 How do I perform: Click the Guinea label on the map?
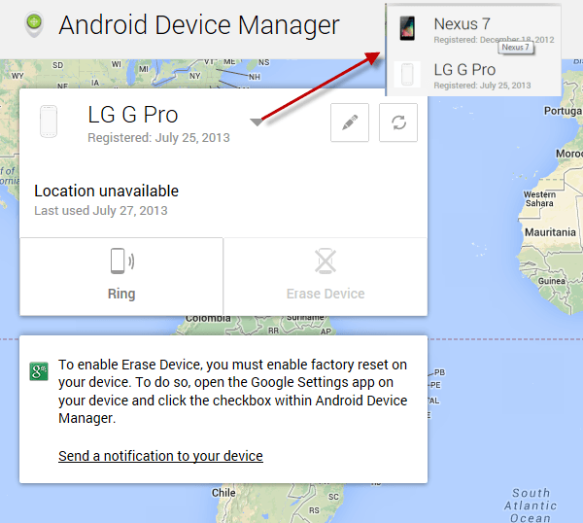point(552,281)
